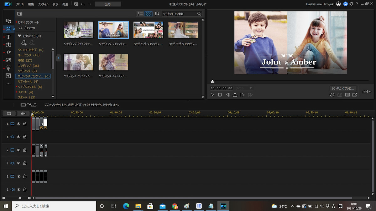Click the レンダリングプレビュー button

[343, 88]
